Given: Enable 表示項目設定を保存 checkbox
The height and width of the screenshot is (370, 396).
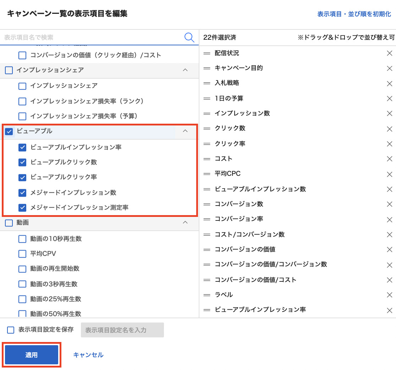Looking at the screenshot, I should tap(11, 330).
